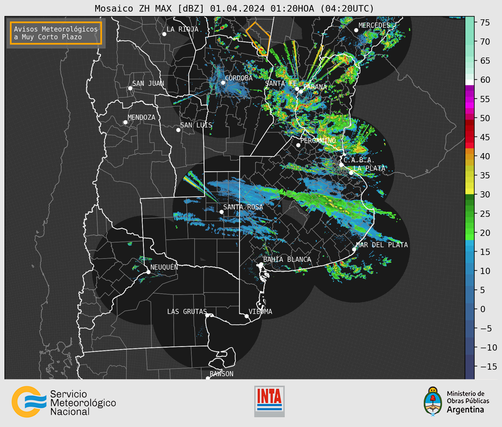Click the red 45 dBZ color on scale
The image size is (502, 427).
click(470, 137)
